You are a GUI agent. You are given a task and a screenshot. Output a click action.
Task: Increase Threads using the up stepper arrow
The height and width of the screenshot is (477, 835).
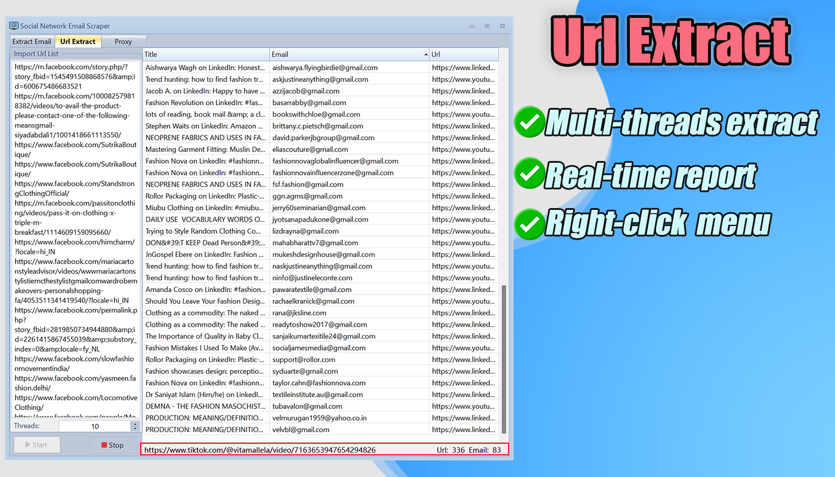pos(135,423)
